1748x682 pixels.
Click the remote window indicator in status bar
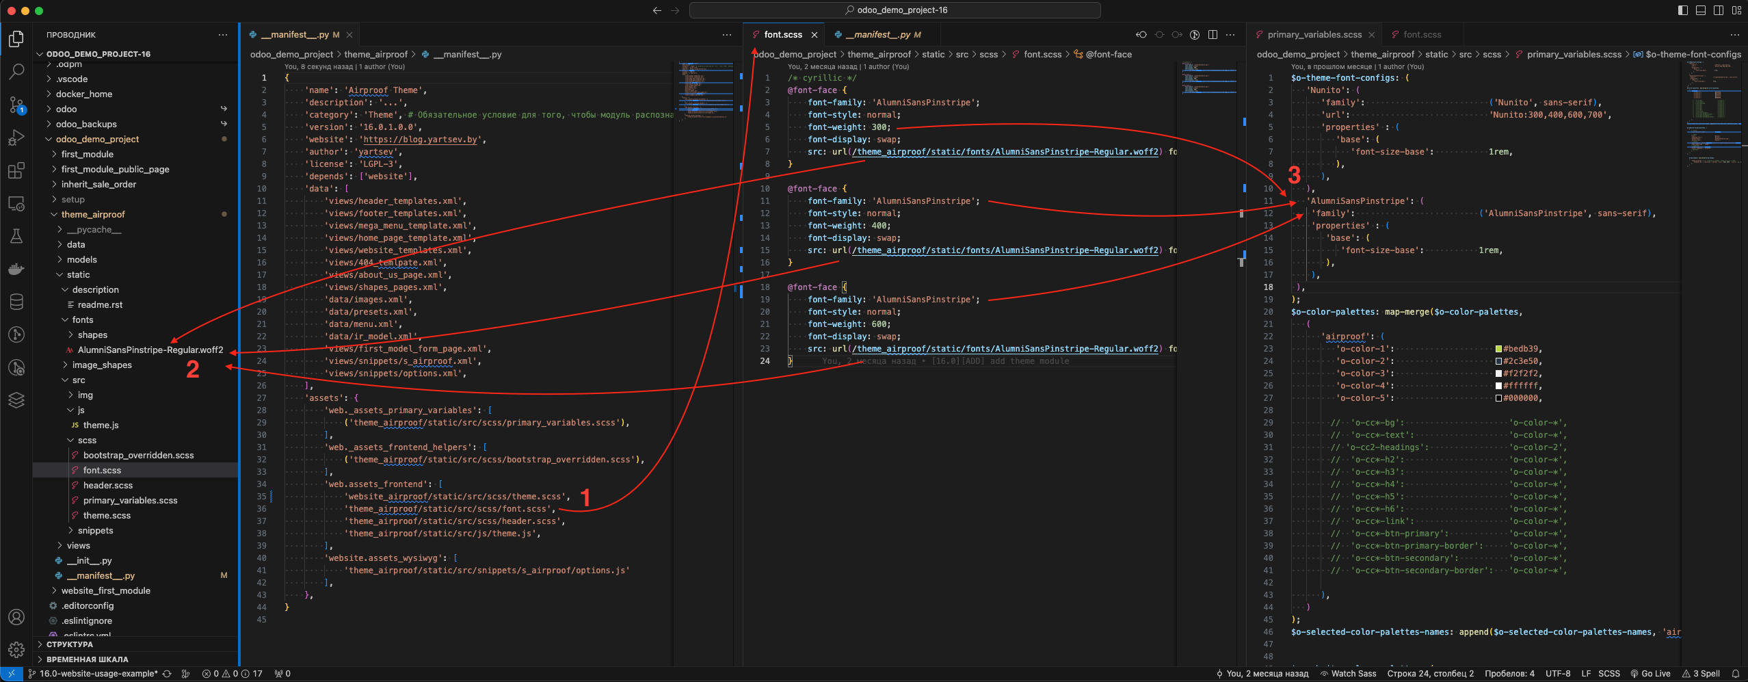(x=11, y=674)
